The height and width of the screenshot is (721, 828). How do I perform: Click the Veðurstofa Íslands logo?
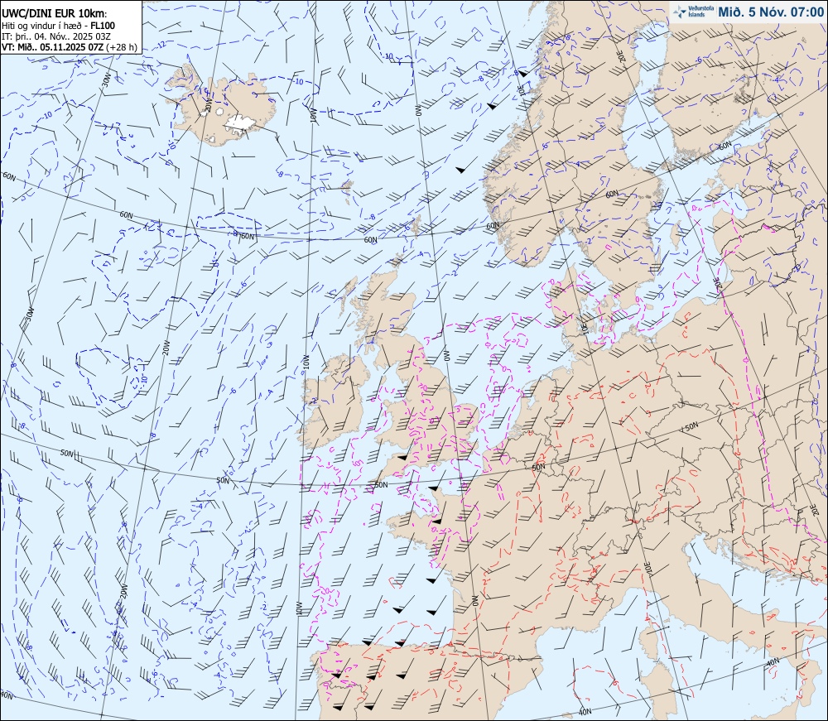coord(693,12)
